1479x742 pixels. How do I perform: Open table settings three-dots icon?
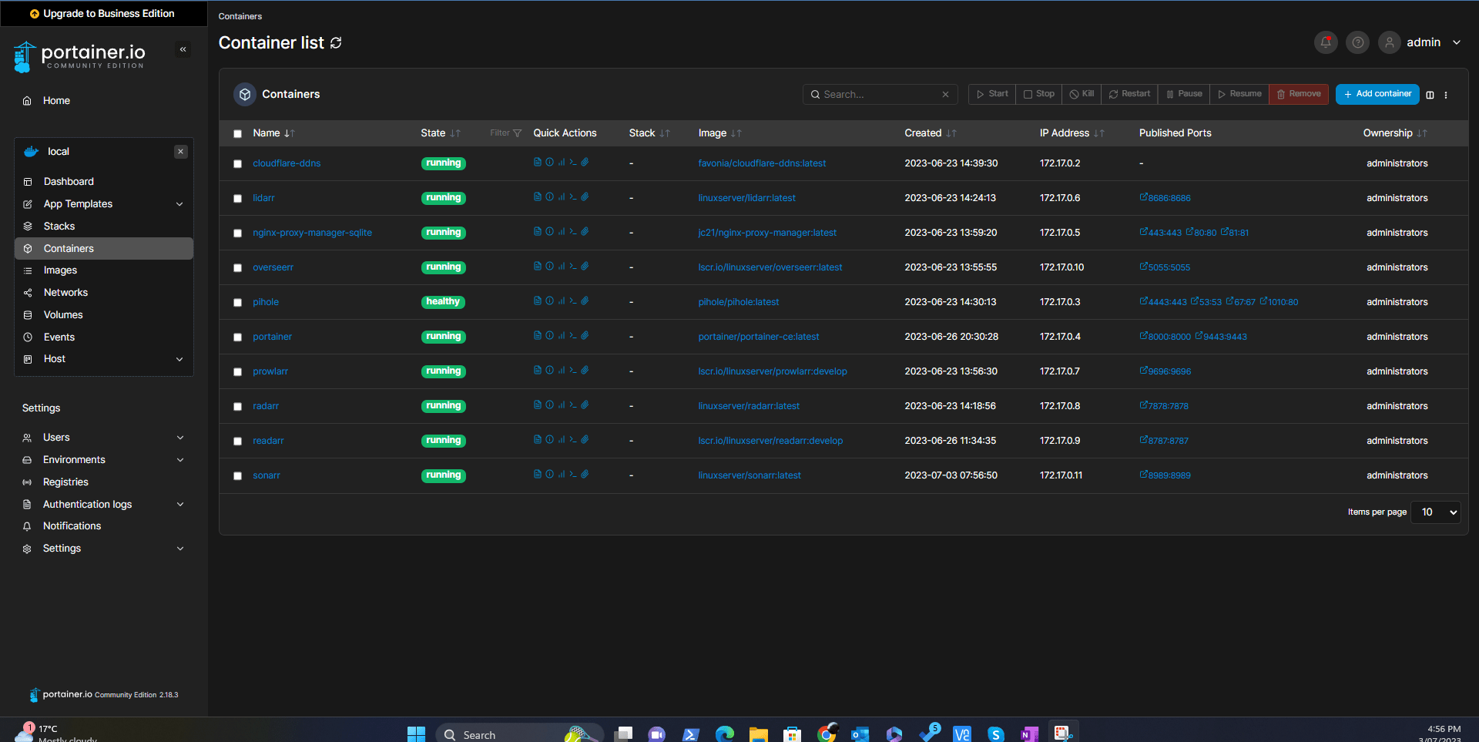(1446, 95)
